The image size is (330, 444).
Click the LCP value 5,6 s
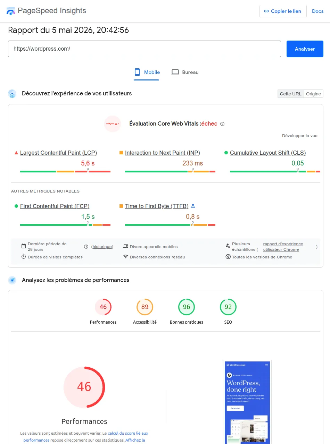(88, 163)
